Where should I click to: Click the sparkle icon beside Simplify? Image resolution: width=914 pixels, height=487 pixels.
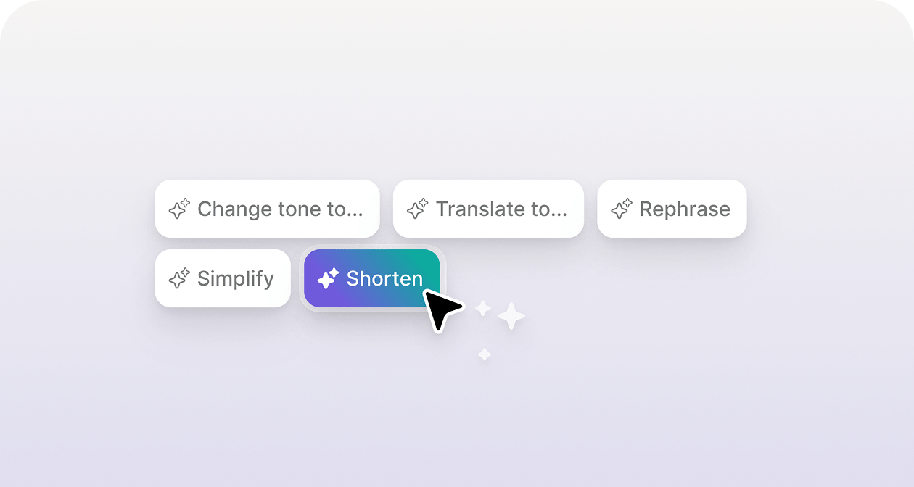179,278
